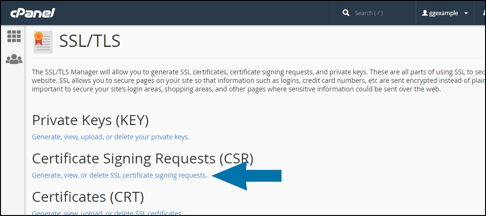Focus the Search ( / ) input field
Screen dimensions: 486x216
pyautogui.click(x=380, y=13)
